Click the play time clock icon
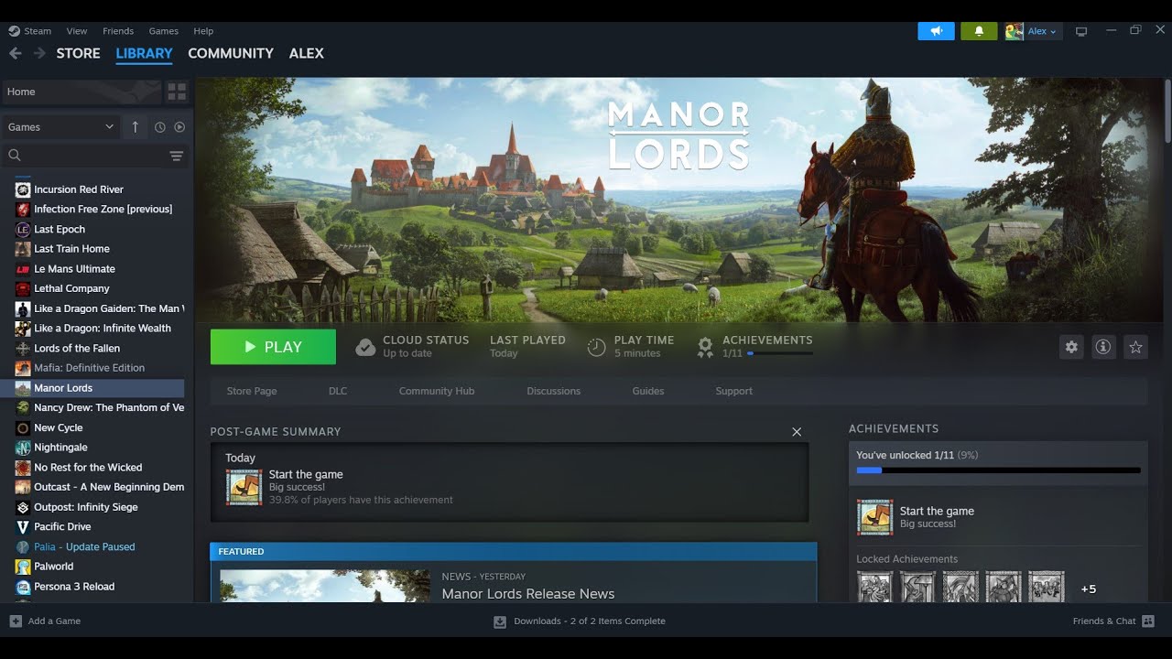The image size is (1172, 659). pos(596,347)
